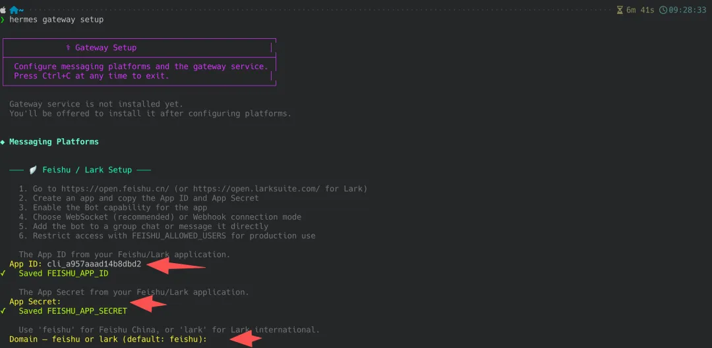Click 'Saved FEISHU_APP_ID' confirmation text
The width and height of the screenshot is (712, 348).
tap(63, 273)
